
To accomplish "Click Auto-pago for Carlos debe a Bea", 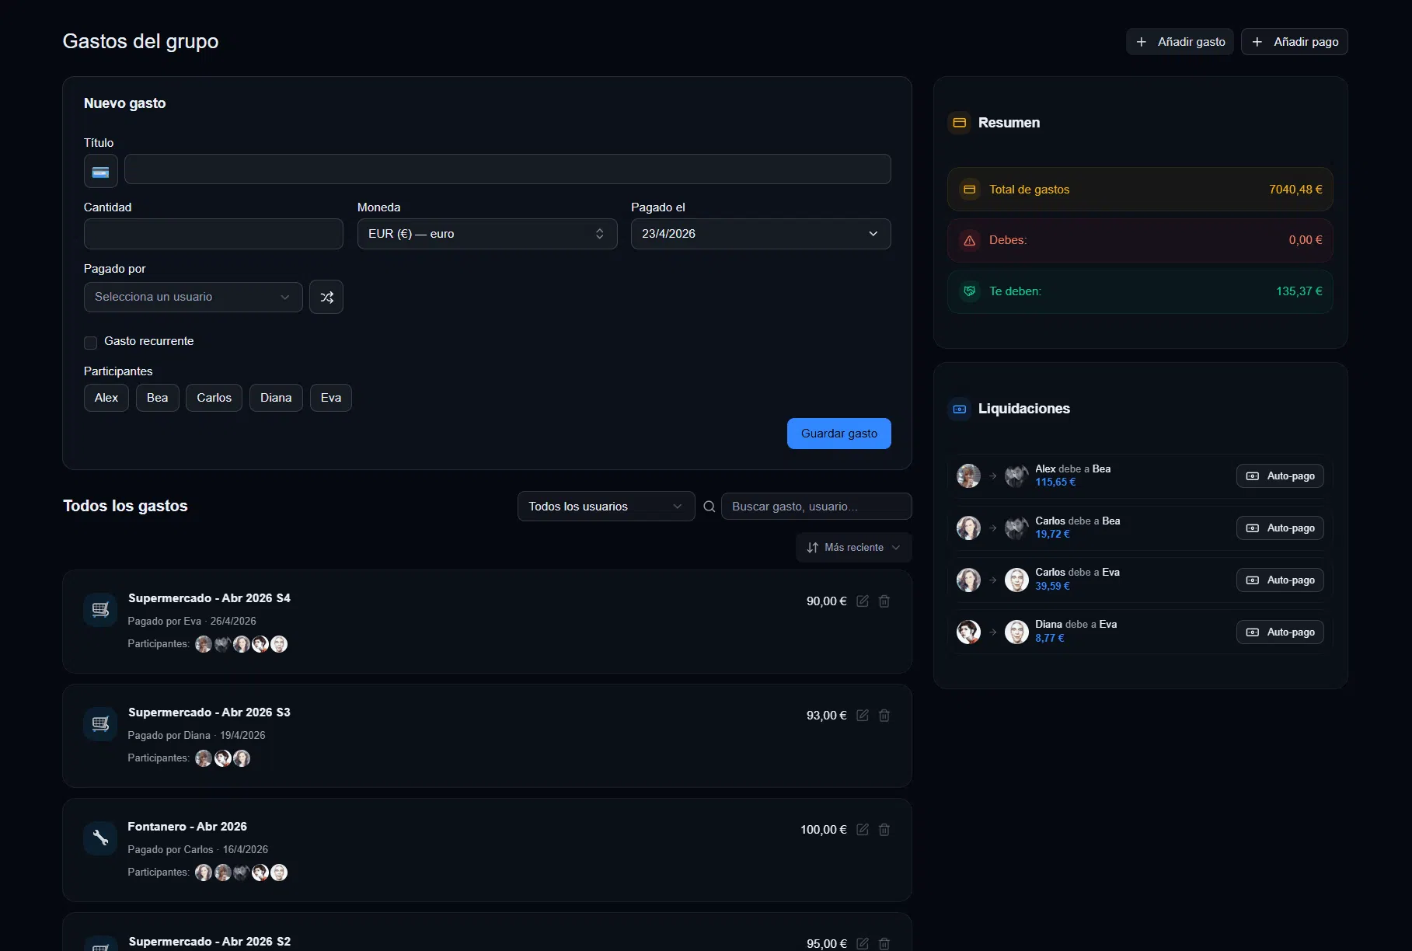I will pyautogui.click(x=1280, y=528).
